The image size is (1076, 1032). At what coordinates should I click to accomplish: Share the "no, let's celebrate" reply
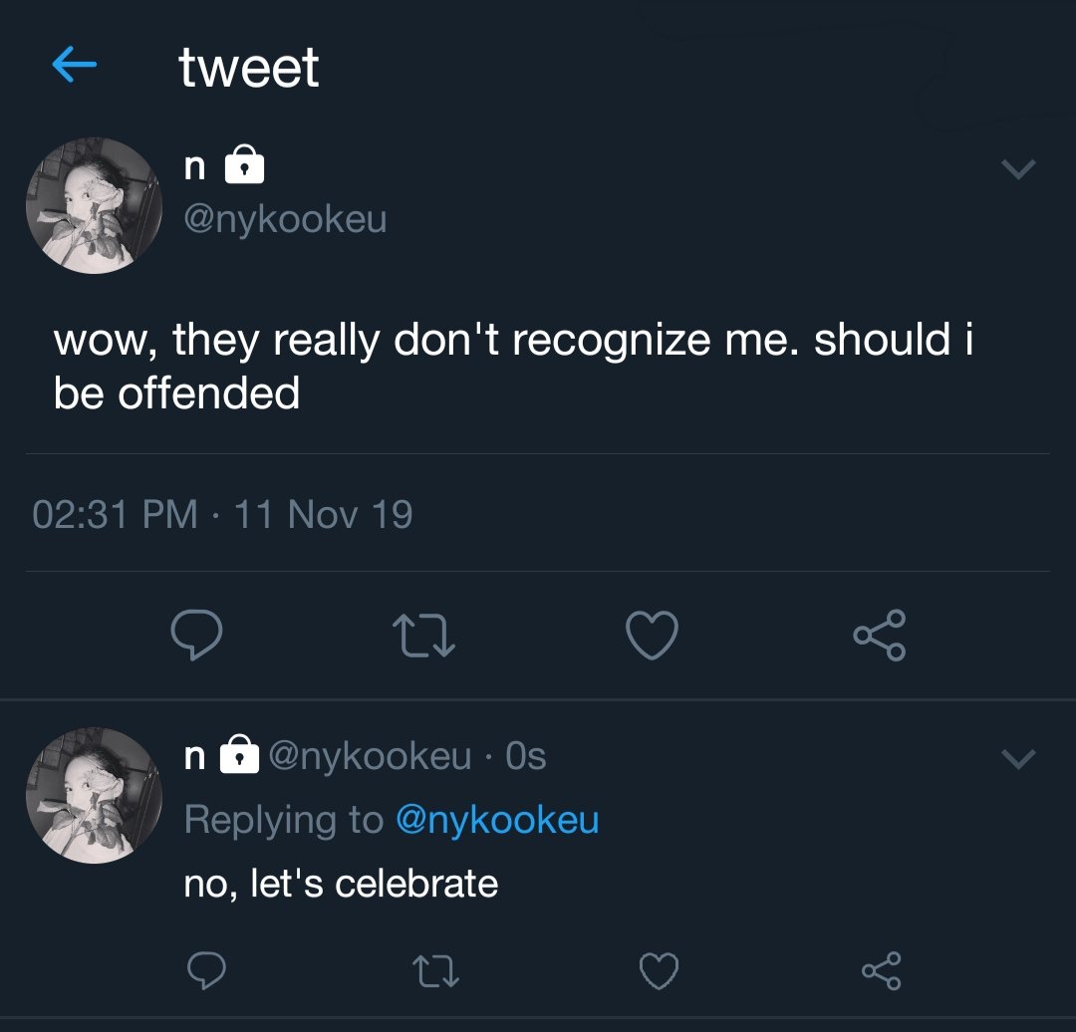[x=882, y=968]
